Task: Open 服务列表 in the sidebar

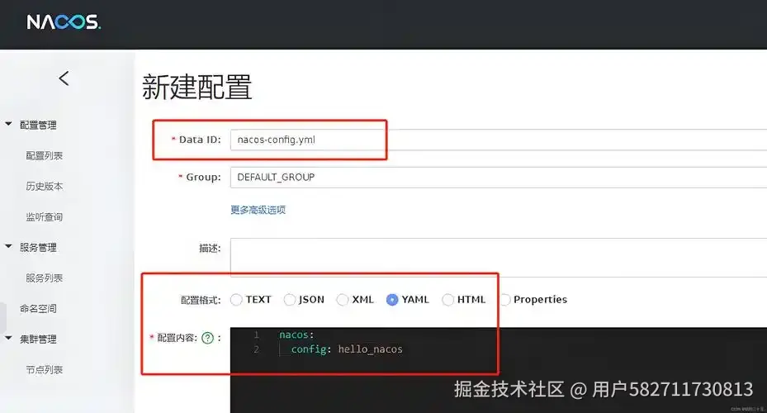Action: coord(44,278)
